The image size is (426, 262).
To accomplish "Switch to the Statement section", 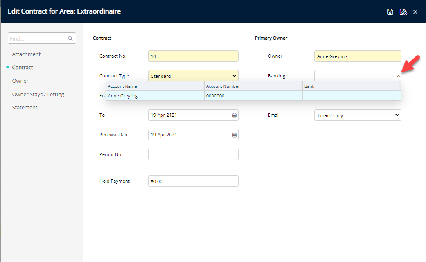I will coord(25,107).
